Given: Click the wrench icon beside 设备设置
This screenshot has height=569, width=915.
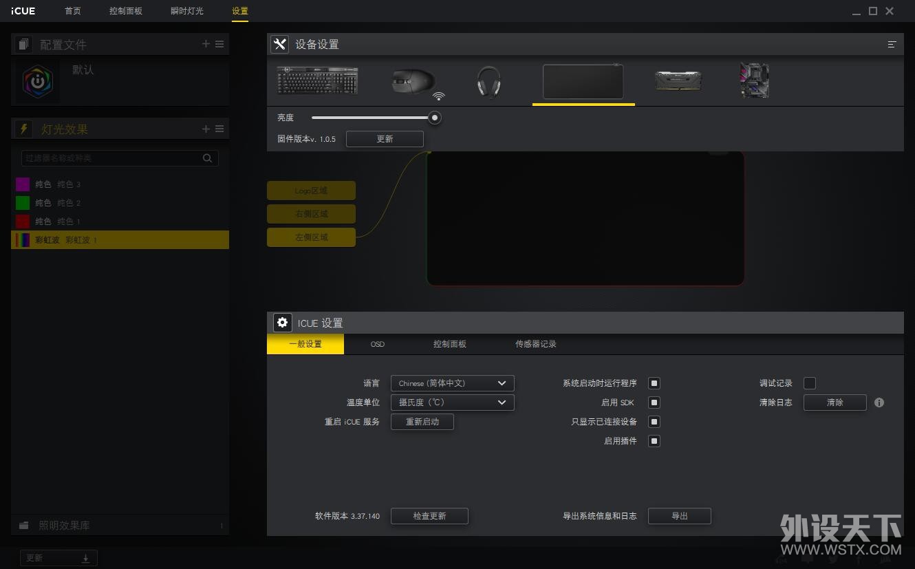Looking at the screenshot, I should 279,44.
